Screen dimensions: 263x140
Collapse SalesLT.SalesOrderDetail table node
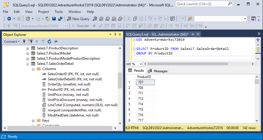tap(28, 64)
